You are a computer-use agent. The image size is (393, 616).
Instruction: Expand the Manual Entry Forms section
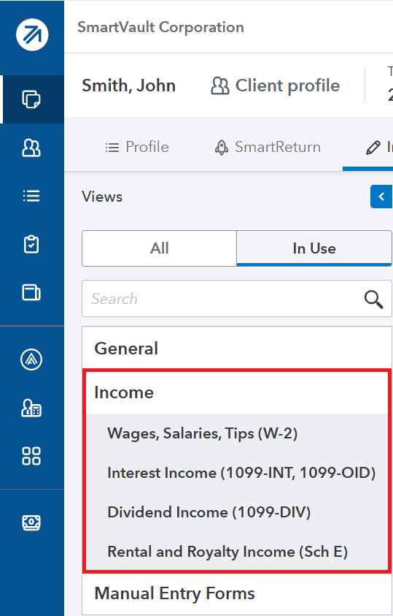237,593
